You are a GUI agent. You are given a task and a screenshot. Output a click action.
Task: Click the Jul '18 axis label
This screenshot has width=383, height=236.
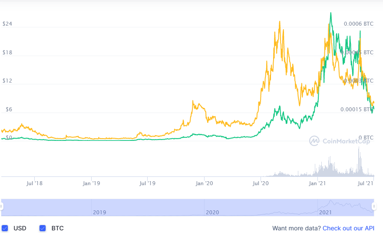(x=34, y=183)
